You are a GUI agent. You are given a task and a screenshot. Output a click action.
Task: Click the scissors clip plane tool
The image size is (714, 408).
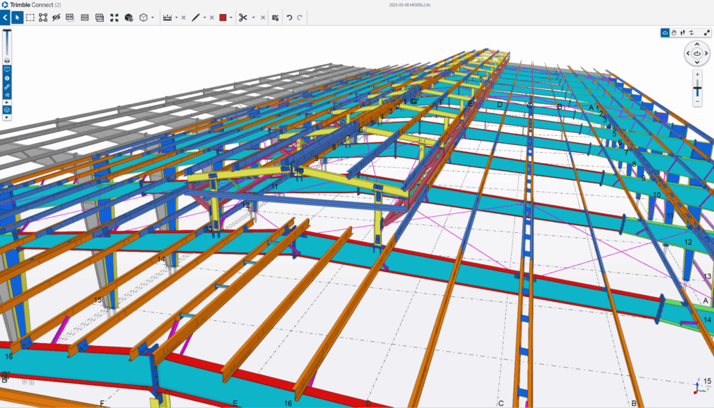click(243, 17)
